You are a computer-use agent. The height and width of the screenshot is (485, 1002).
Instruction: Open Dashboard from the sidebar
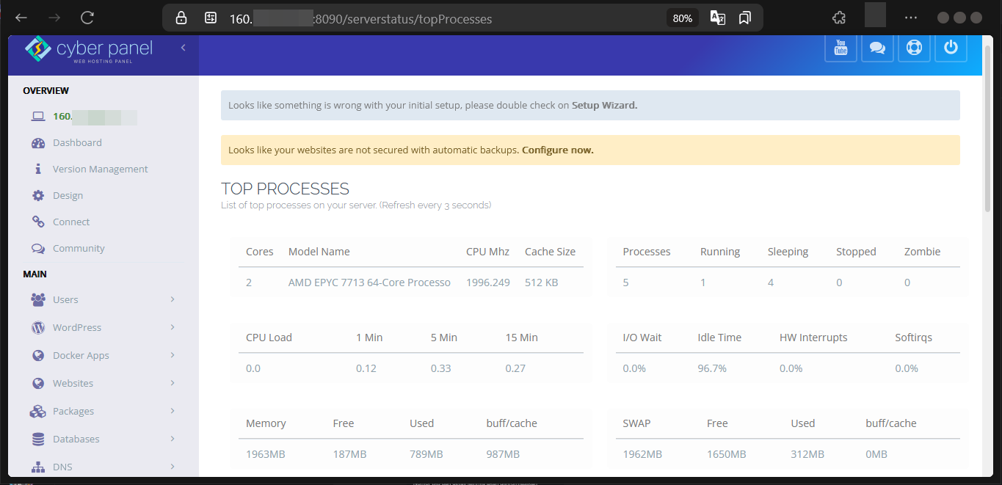pos(77,143)
